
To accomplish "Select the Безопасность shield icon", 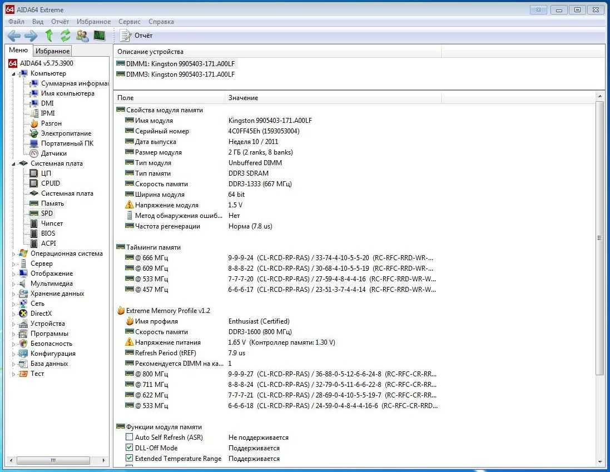I will pos(23,344).
